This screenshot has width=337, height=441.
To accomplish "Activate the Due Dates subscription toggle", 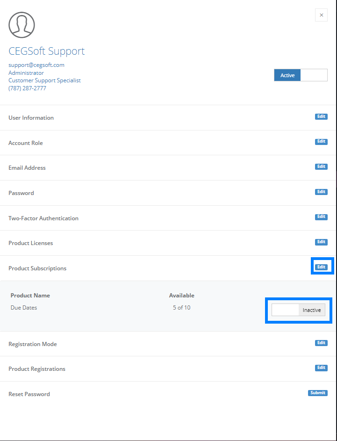I will coord(298,310).
